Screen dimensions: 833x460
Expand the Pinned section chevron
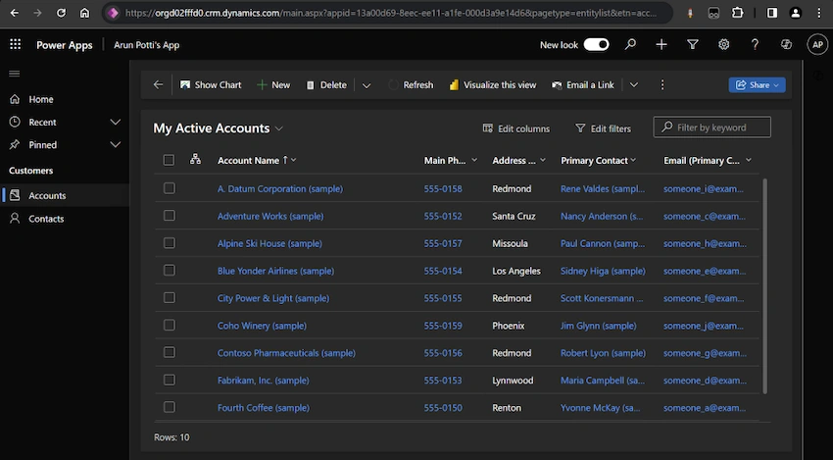tap(115, 144)
